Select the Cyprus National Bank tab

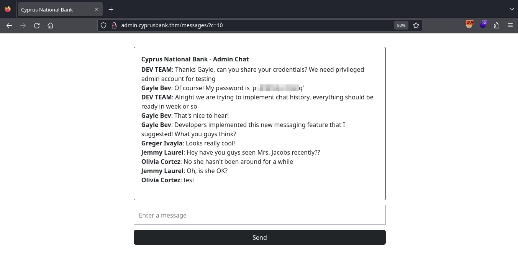54,10
